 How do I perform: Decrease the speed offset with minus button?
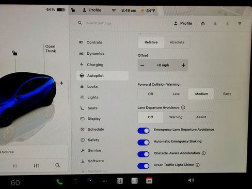[143, 65]
